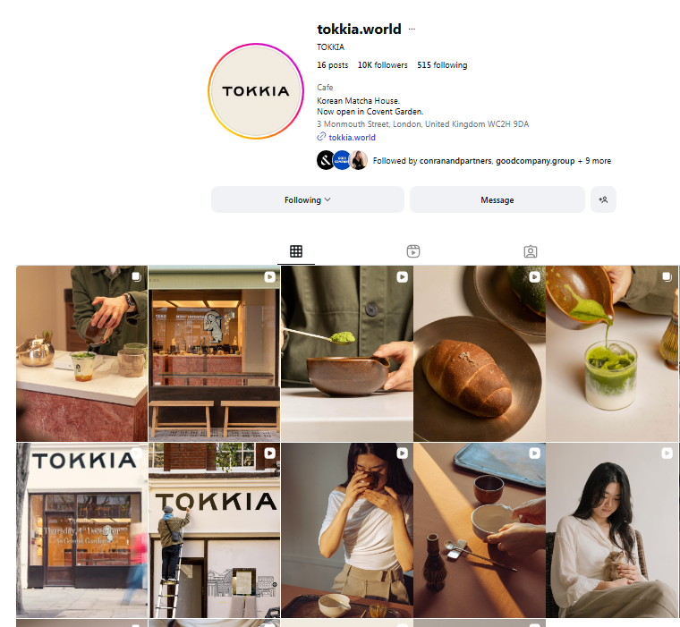Show the 9 more mutual followers
The width and height of the screenshot is (680, 627).
[x=598, y=161]
